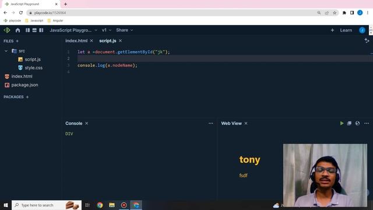
Task: Click the browser zoom icon
Action: coord(319,13)
